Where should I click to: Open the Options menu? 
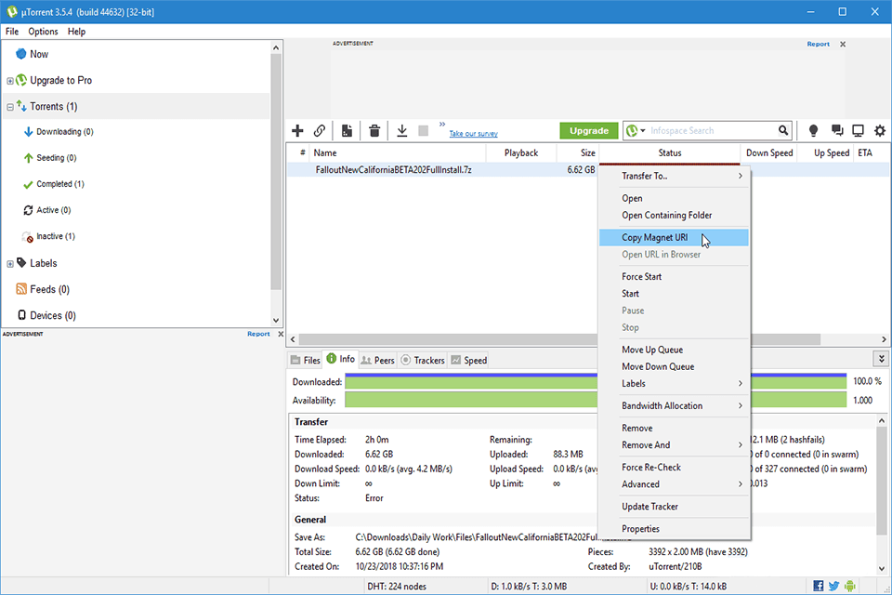click(x=43, y=31)
